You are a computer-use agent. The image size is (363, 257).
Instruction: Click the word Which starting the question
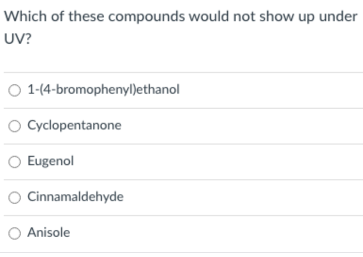point(25,16)
